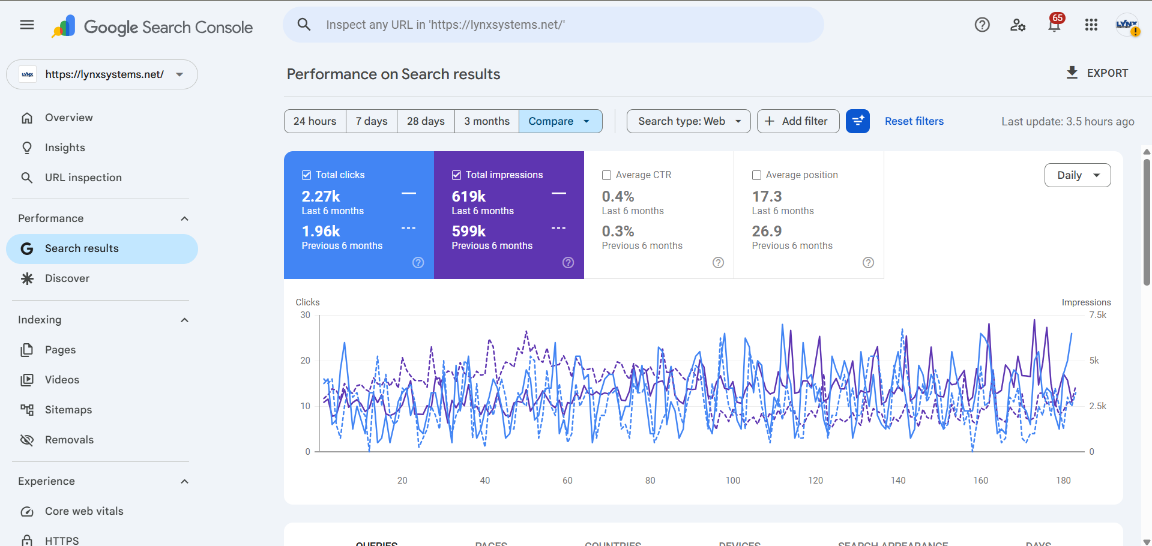This screenshot has height=546, width=1152.
Task: Click the URL inspection search field
Action: coord(553,25)
